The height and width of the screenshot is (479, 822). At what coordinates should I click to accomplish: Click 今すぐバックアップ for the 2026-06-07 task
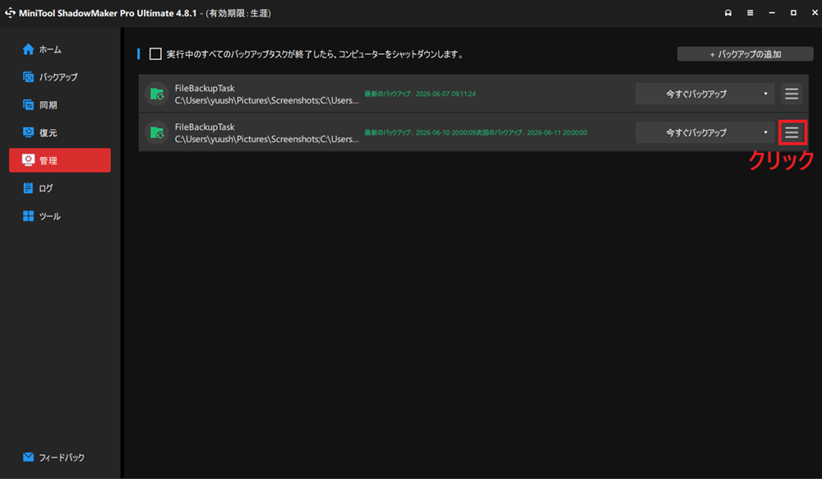(695, 94)
